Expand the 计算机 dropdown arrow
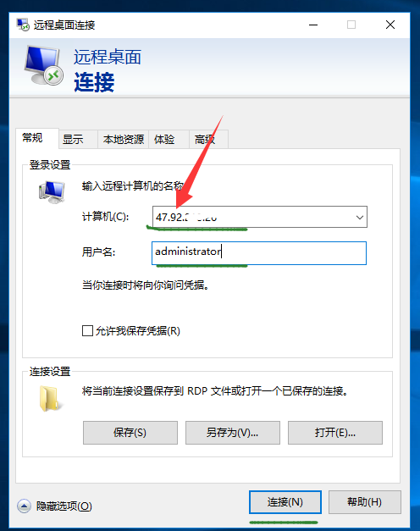The height and width of the screenshot is (531, 420). [359, 217]
